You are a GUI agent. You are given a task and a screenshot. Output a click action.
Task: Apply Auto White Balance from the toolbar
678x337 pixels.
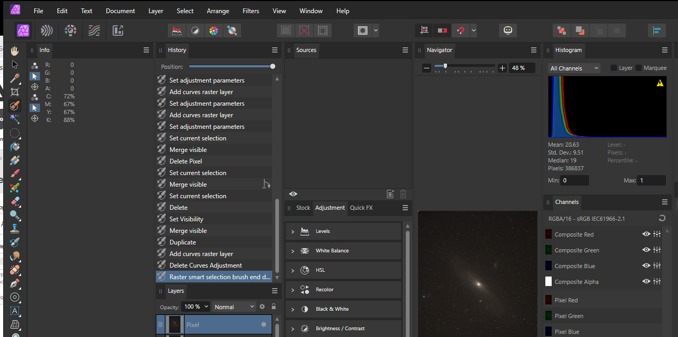(x=232, y=30)
